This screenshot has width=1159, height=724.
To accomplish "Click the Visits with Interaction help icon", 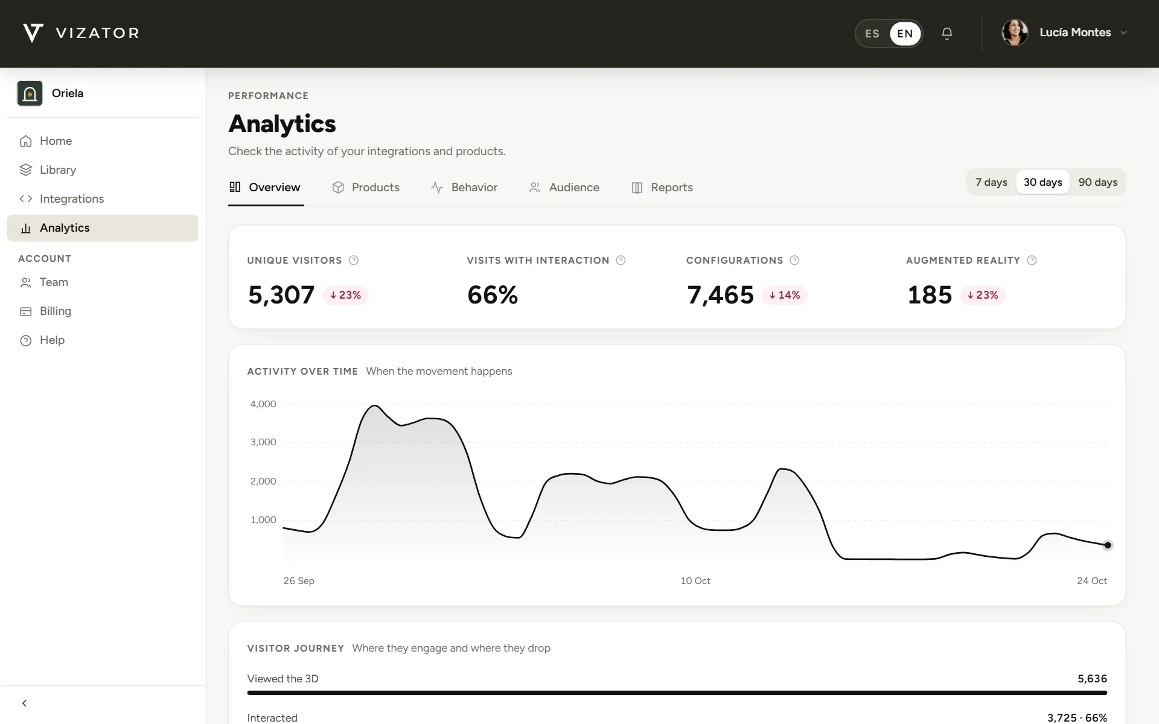I will click(x=621, y=261).
